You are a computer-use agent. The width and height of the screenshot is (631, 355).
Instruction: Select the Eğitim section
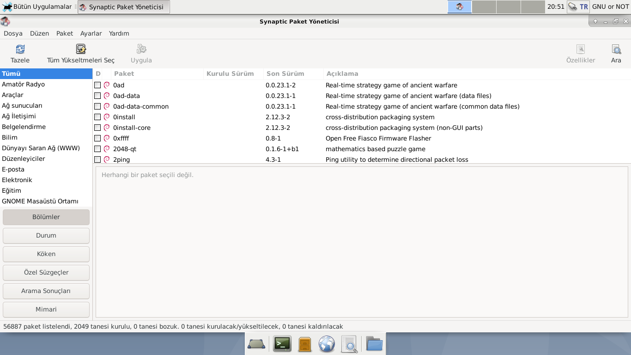pyautogui.click(x=46, y=190)
